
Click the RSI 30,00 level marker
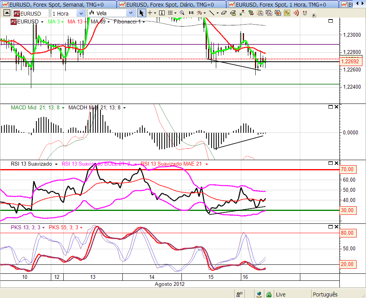tap(348, 211)
